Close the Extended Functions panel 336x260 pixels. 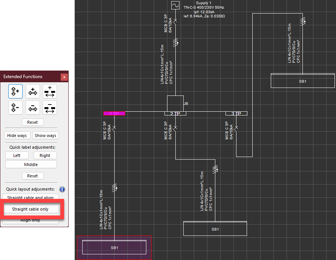[x=64, y=77]
